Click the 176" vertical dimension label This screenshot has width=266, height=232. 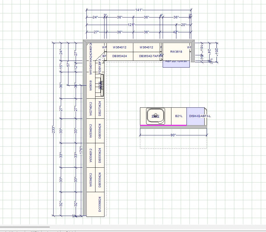pos(81,151)
